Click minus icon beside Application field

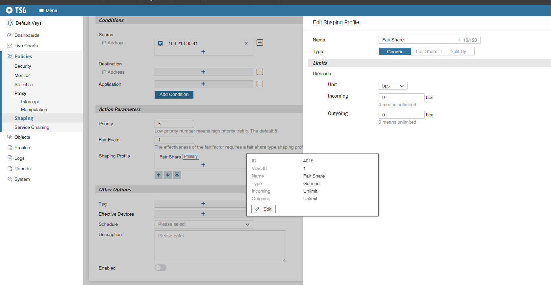pyautogui.click(x=260, y=84)
